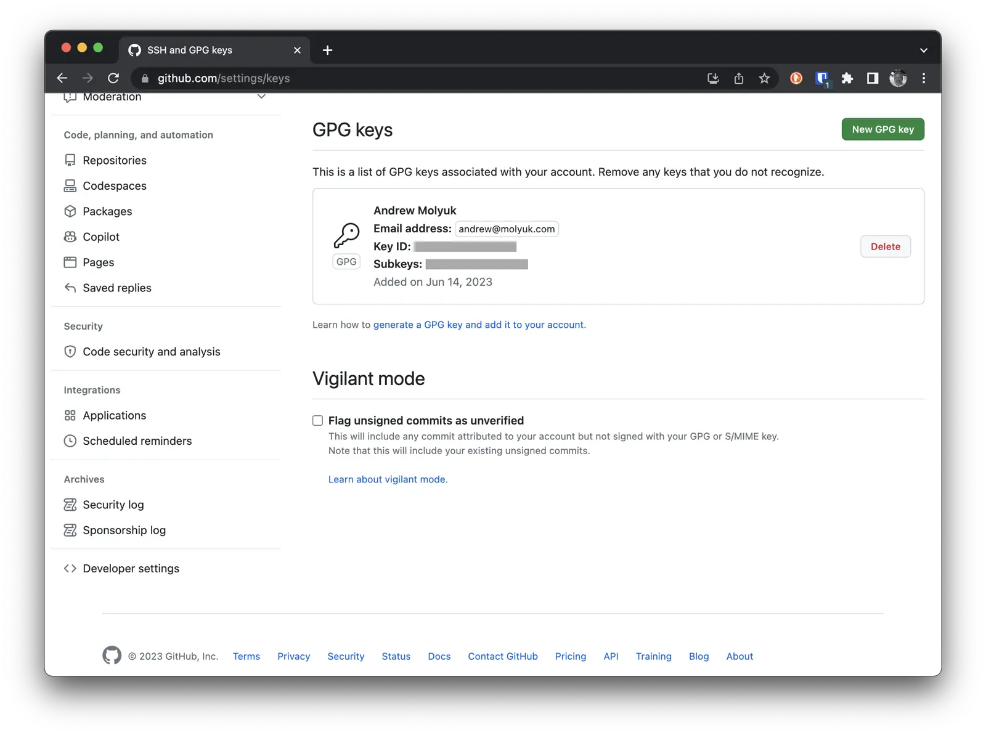The width and height of the screenshot is (986, 735).
Task: Click the New GPG key button
Action: tap(882, 129)
